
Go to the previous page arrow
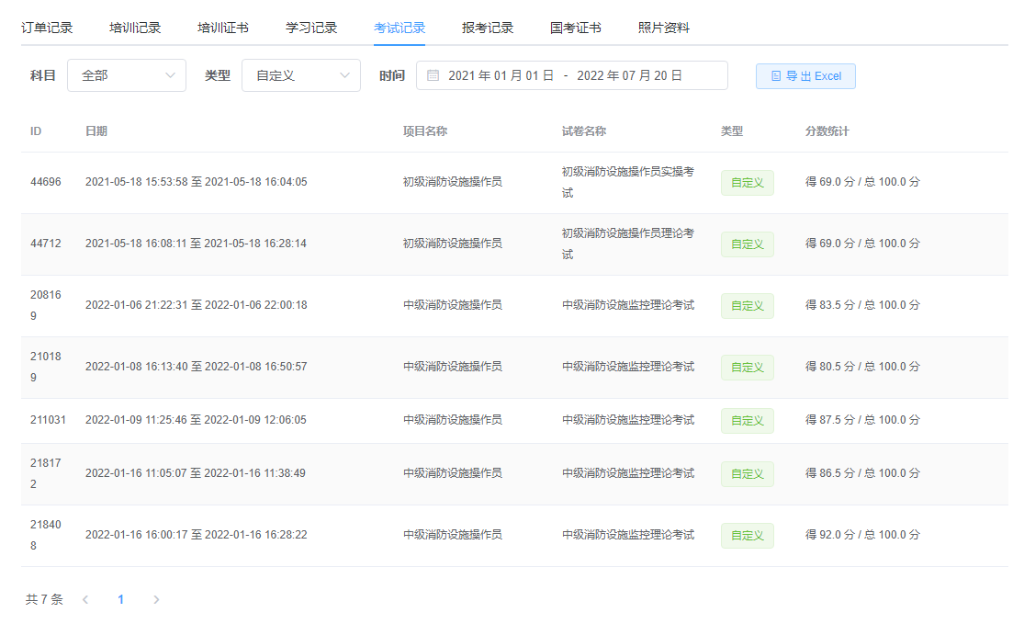click(x=85, y=599)
